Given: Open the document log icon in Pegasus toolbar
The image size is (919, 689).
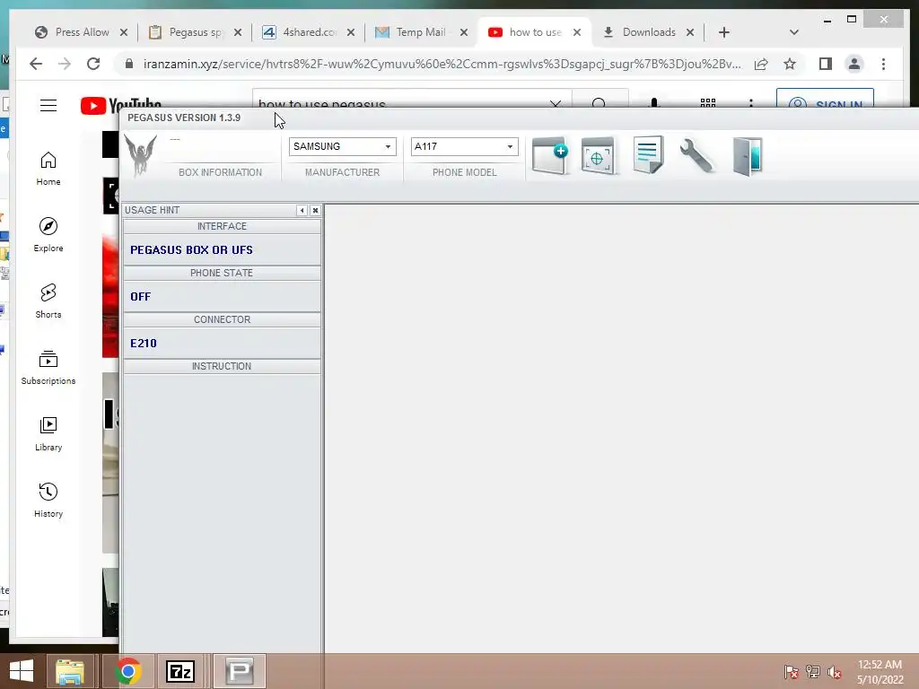Looking at the screenshot, I should click(x=648, y=154).
